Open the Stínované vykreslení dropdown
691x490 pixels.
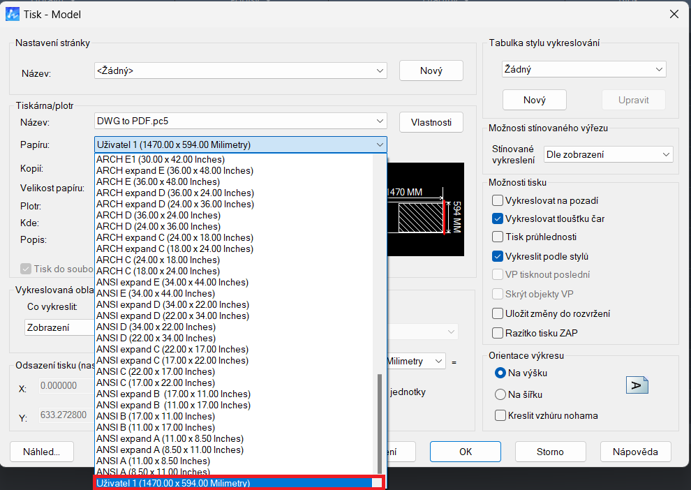click(x=607, y=154)
